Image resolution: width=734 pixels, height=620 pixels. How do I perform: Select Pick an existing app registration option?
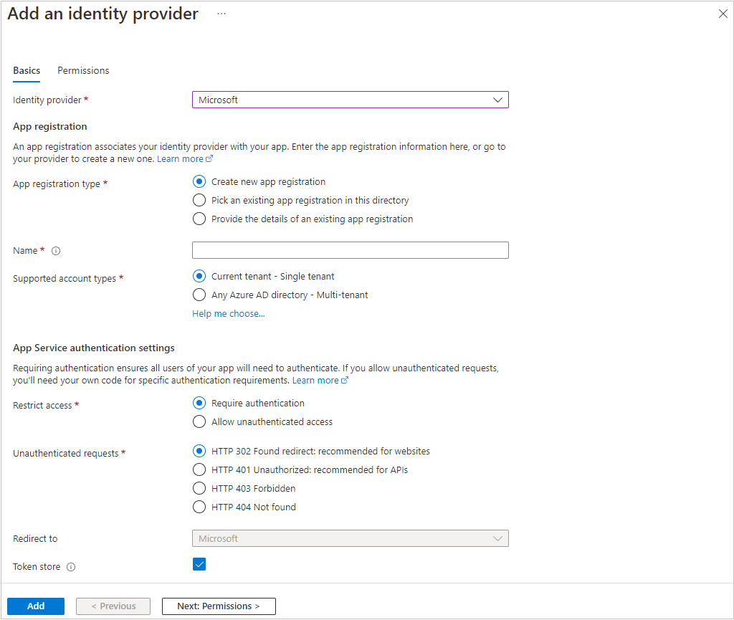[x=199, y=201]
